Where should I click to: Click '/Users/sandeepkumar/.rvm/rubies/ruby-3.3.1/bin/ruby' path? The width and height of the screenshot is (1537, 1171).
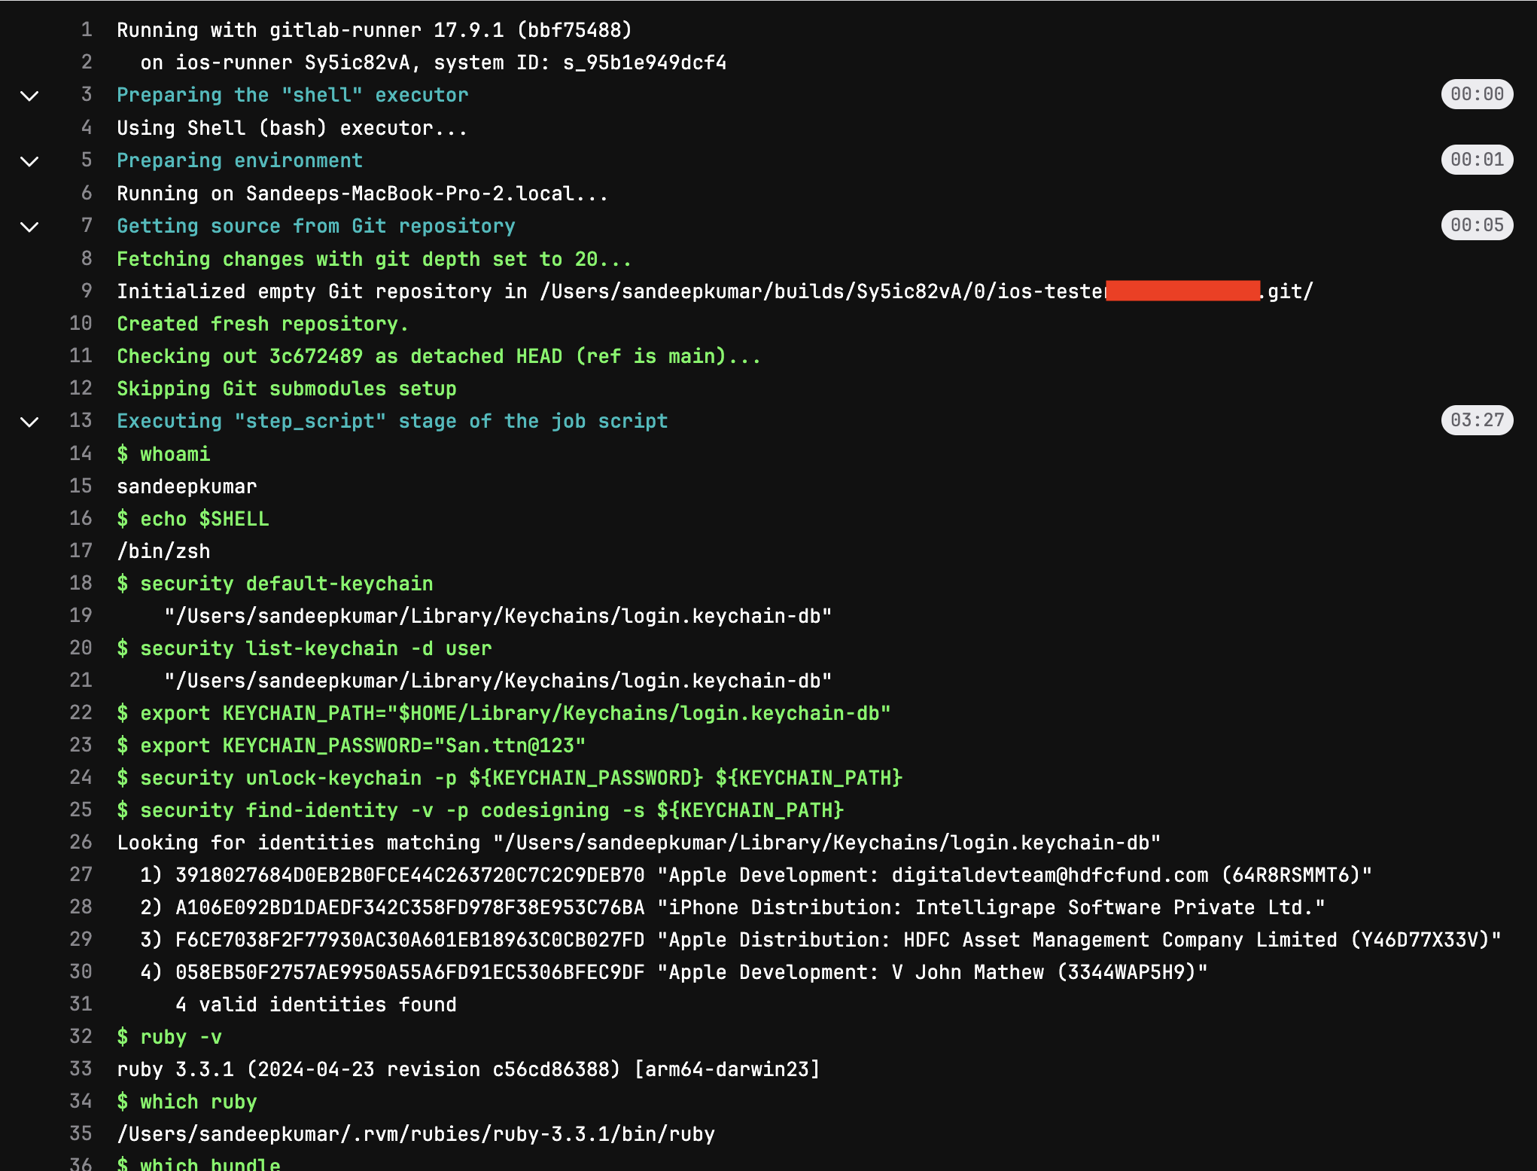click(415, 1134)
